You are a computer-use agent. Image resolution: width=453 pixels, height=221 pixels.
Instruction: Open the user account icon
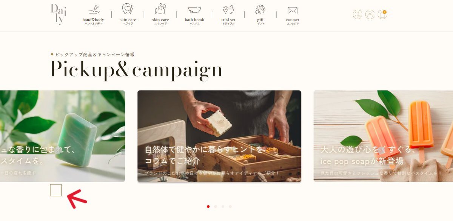370,15
